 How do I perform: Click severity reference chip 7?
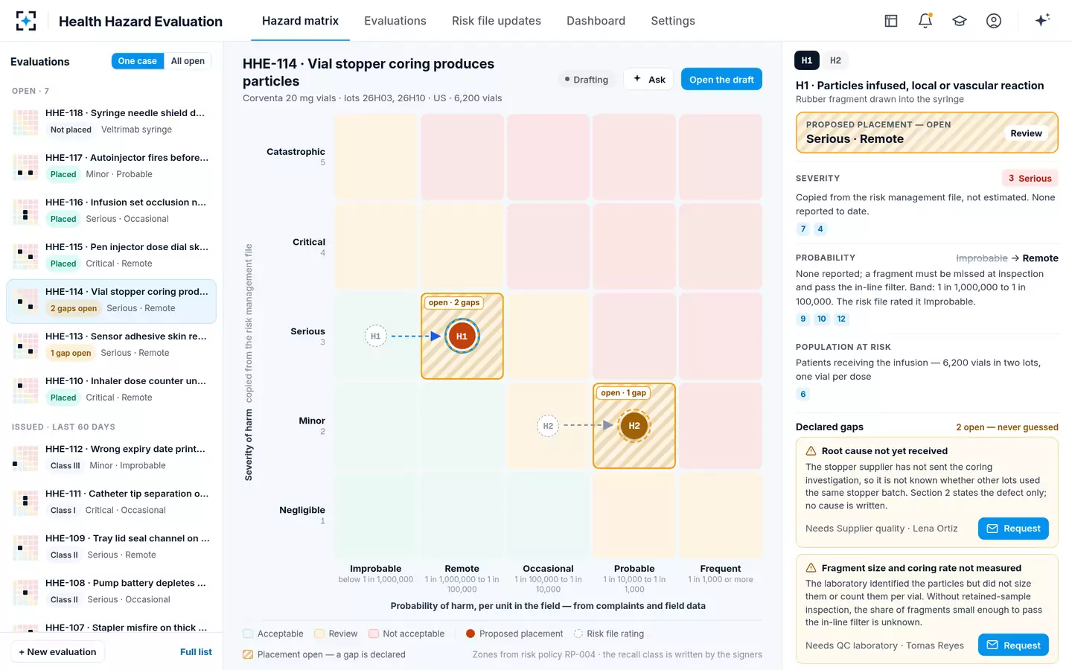coord(803,229)
